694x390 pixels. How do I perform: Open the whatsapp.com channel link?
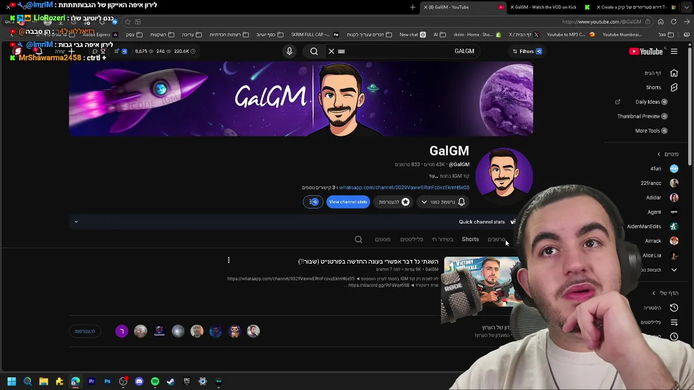[x=404, y=187]
